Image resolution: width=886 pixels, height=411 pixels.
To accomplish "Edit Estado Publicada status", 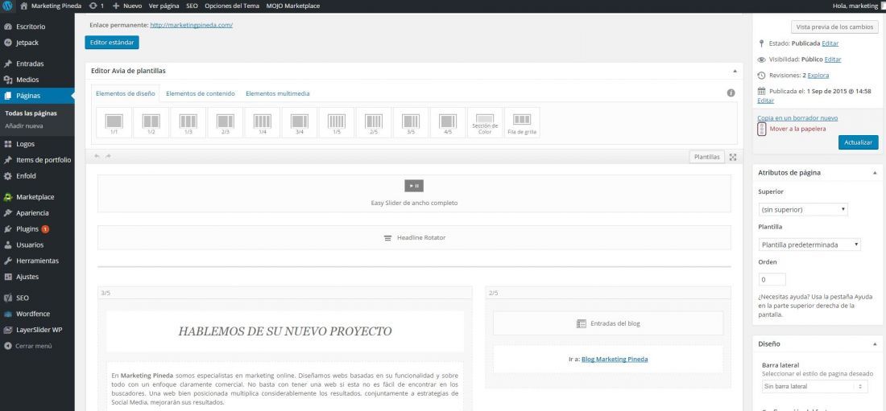I will [x=830, y=43].
